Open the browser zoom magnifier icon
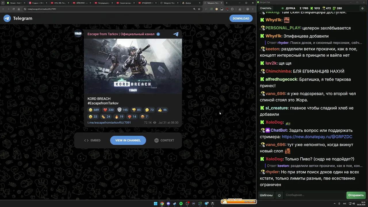 click(194, 9)
